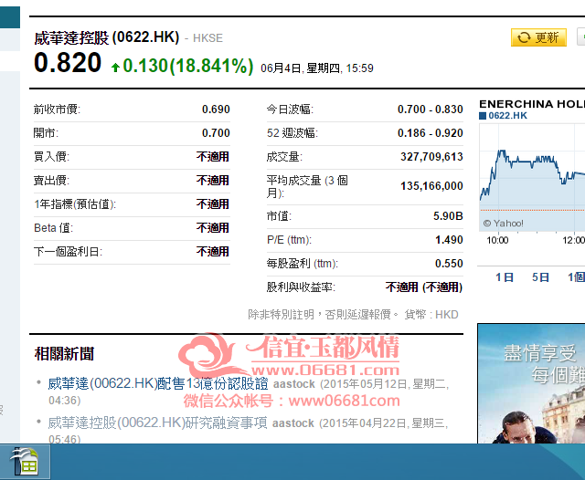Open news link 威華達控股(00622.HK)研究融資事項

tap(157, 423)
